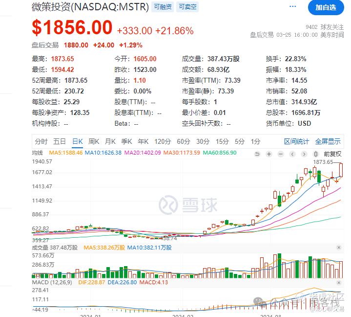Screen dimensions: 351x317
Task: Toggle the candlestick chart style icon
Action: click(x=316, y=154)
